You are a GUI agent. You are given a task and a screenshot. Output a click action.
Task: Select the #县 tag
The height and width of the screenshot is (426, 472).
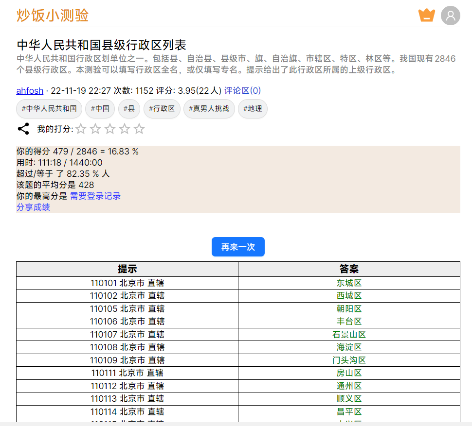point(129,108)
